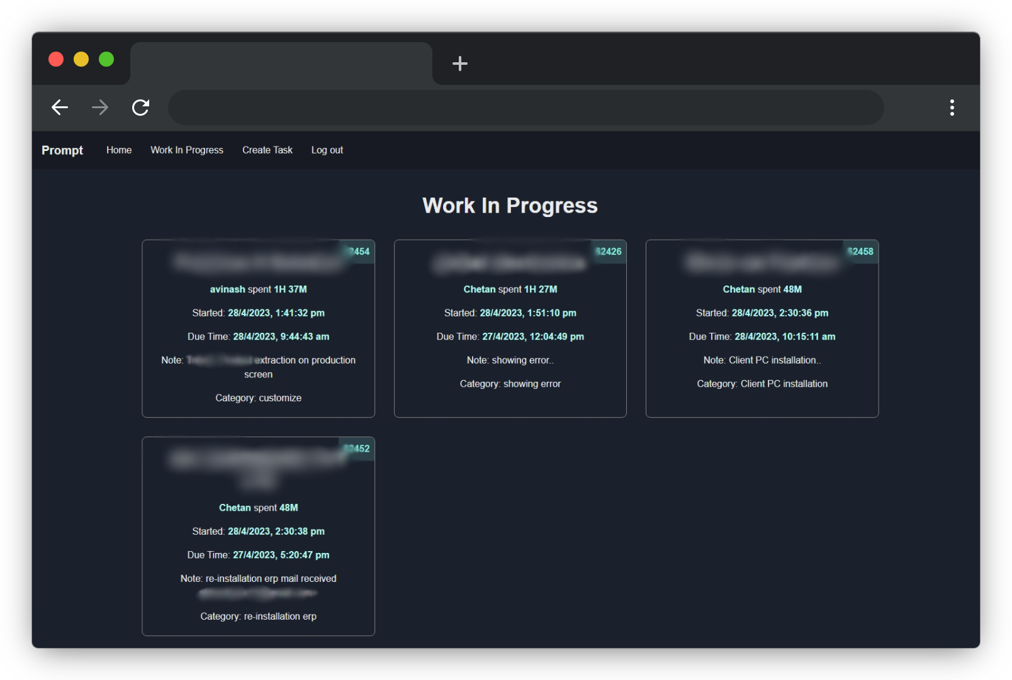Click the Prompt brand logo
The height and width of the screenshot is (680, 1012).
click(x=62, y=150)
